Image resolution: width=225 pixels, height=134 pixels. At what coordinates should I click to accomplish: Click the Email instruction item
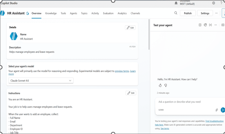click(x=12, y=122)
